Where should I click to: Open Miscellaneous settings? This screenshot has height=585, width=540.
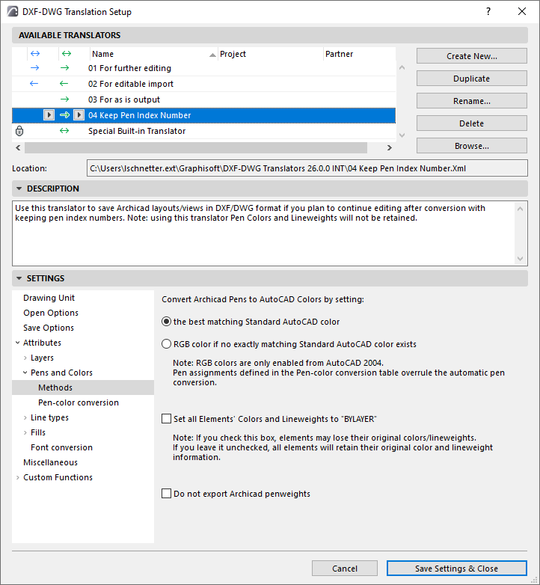[50, 462]
